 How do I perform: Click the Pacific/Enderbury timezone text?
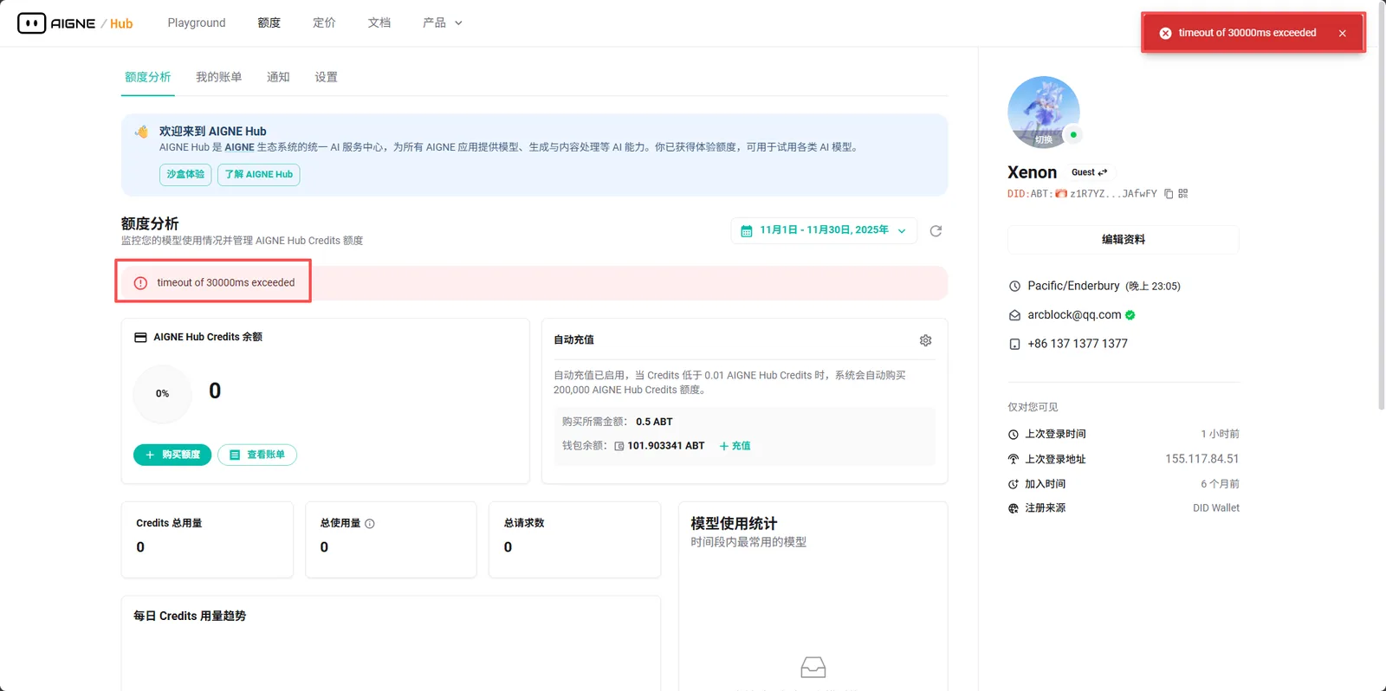tap(1073, 286)
